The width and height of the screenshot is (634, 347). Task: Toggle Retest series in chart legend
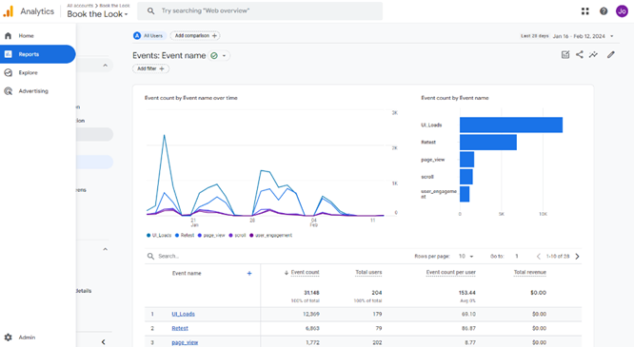185,235
